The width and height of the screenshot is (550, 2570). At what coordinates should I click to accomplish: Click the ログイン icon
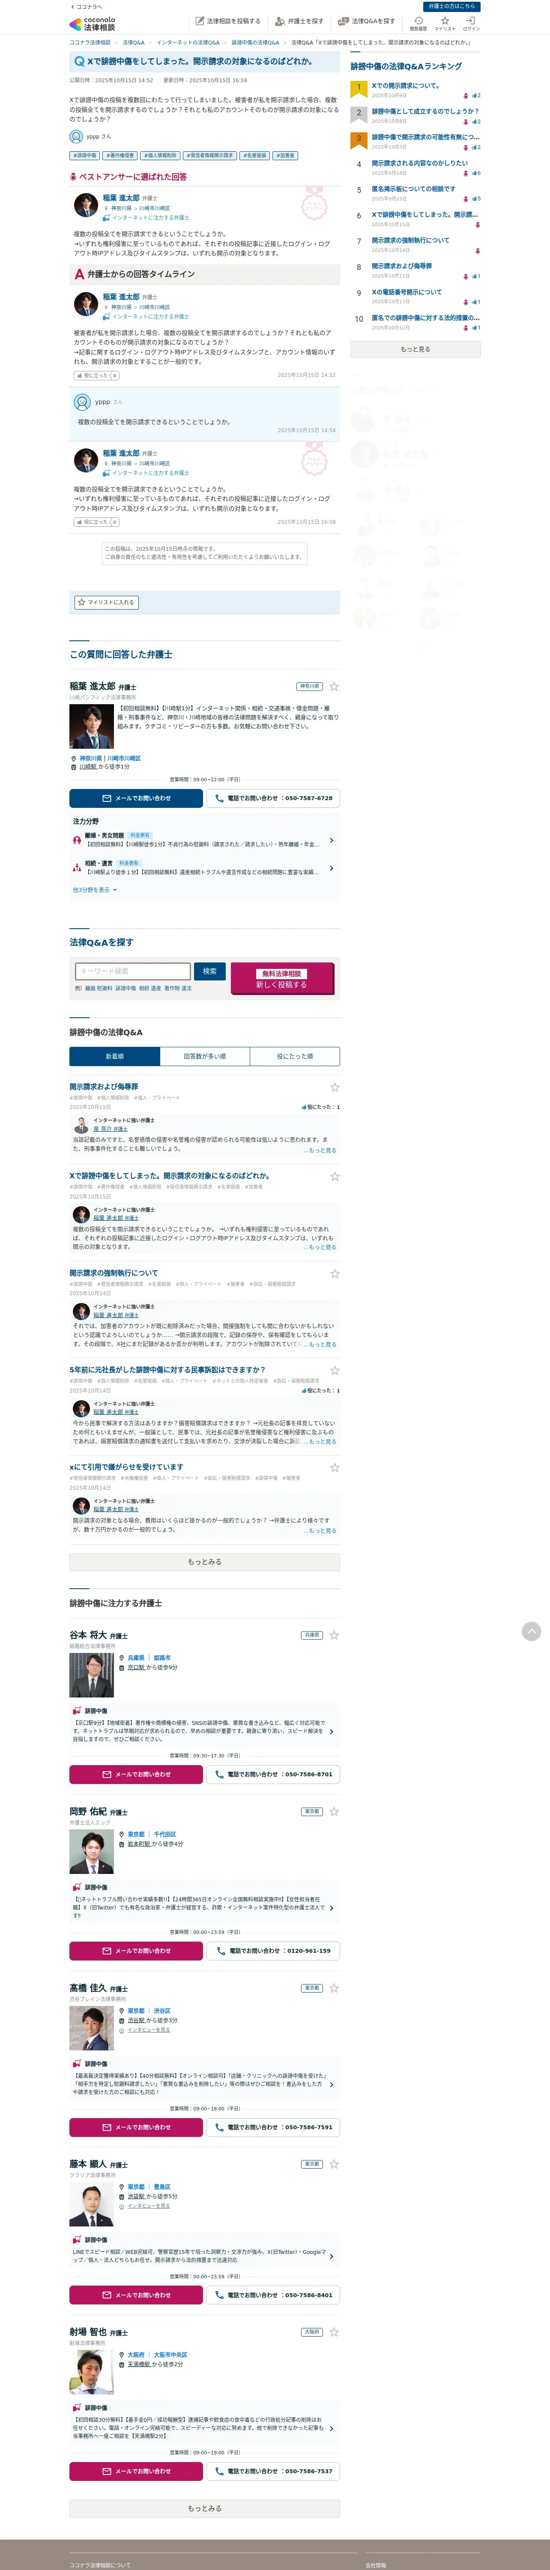click(471, 24)
